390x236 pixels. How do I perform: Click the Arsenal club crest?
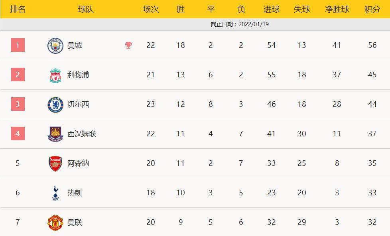point(55,163)
